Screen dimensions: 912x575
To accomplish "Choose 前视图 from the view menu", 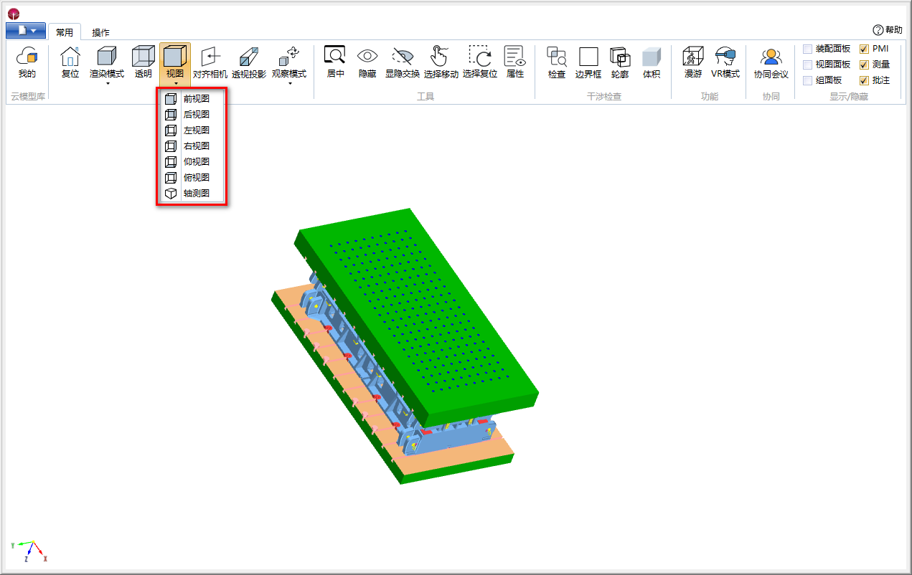I will tap(192, 99).
